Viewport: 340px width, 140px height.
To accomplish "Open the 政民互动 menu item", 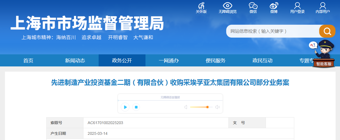I will point(263,61).
